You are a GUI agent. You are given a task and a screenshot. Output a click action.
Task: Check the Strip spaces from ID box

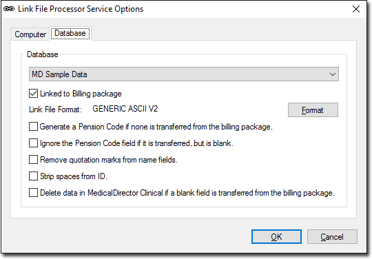(x=33, y=176)
